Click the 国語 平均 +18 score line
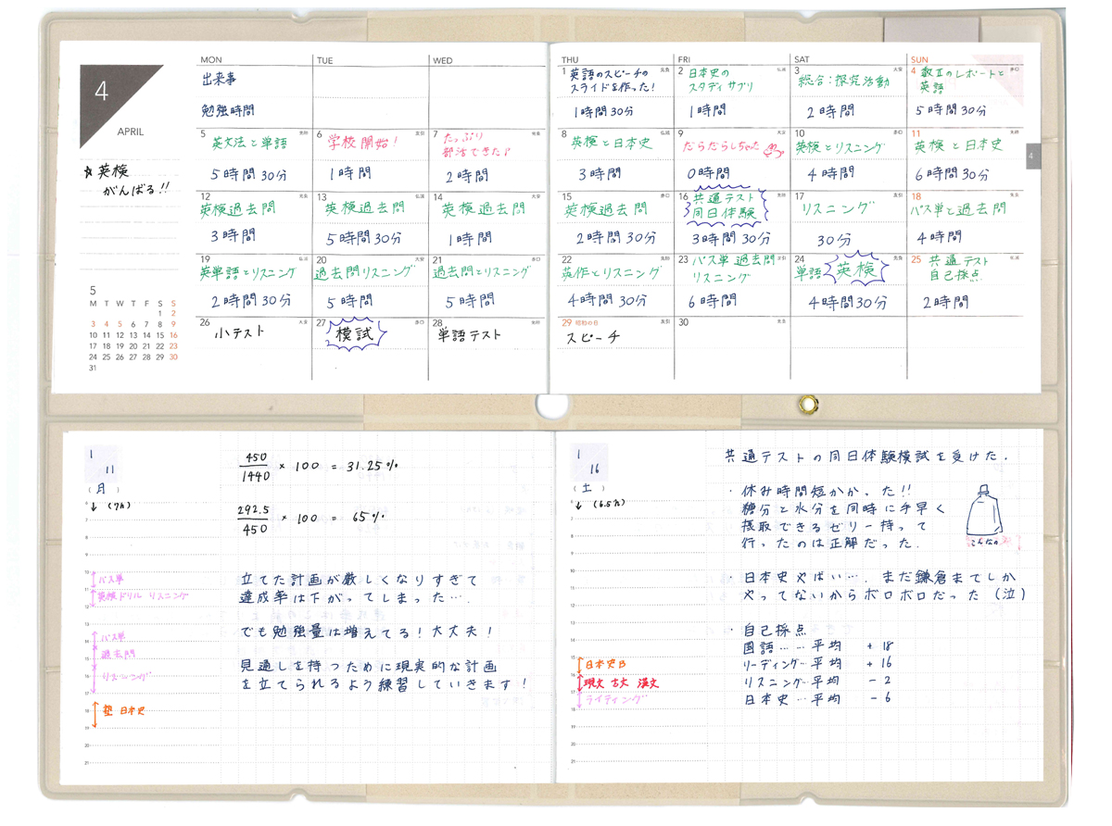This screenshot has height=826, width=1112. pyautogui.click(x=819, y=647)
